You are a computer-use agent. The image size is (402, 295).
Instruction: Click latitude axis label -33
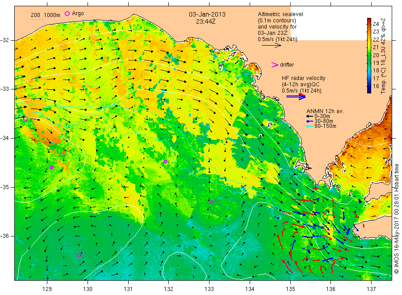point(4,89)
